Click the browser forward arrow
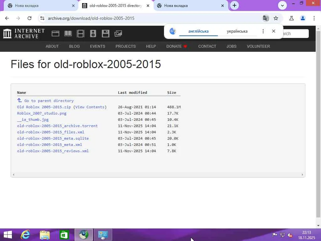This screenshot has width=321, height=241. point(18,18)
